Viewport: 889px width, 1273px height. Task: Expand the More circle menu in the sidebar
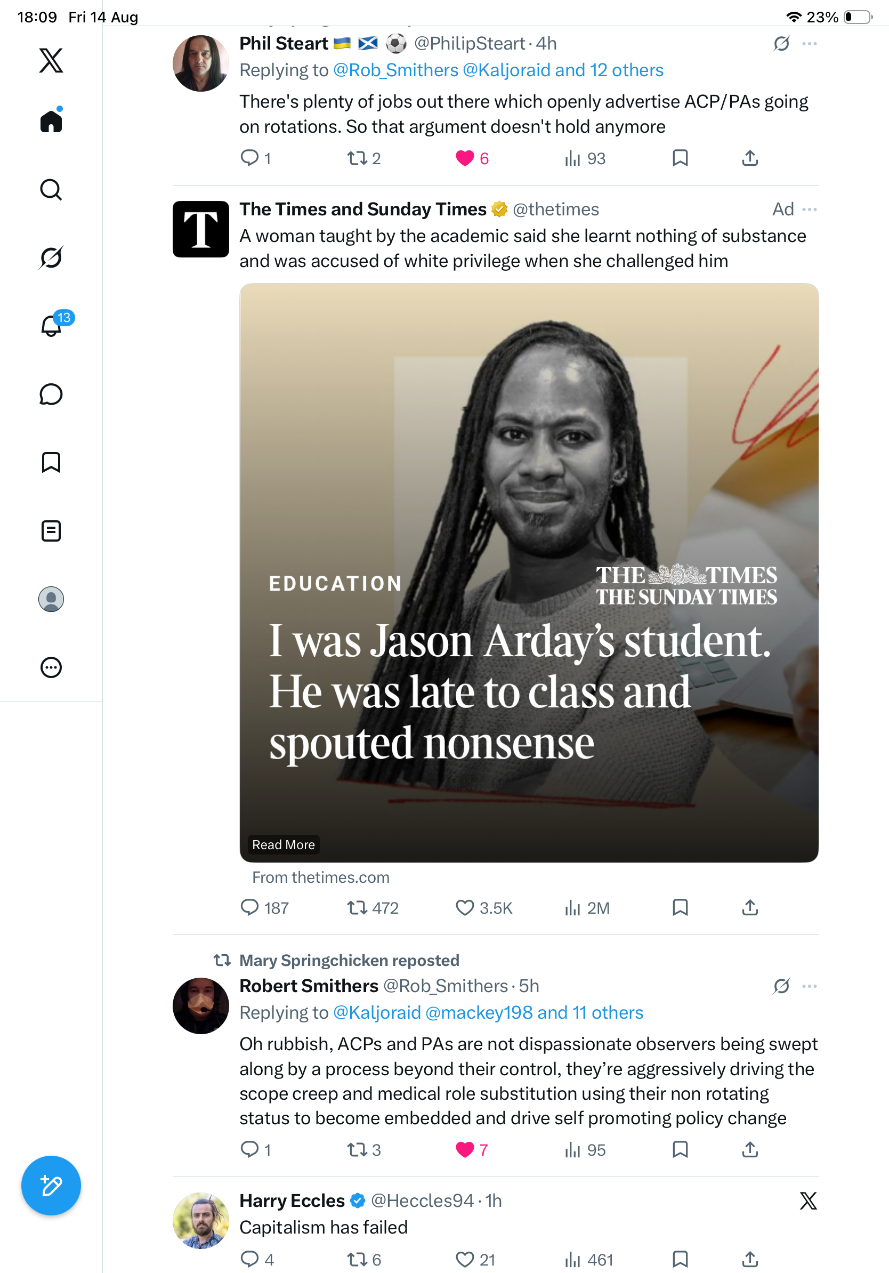(x=51, y=667)
